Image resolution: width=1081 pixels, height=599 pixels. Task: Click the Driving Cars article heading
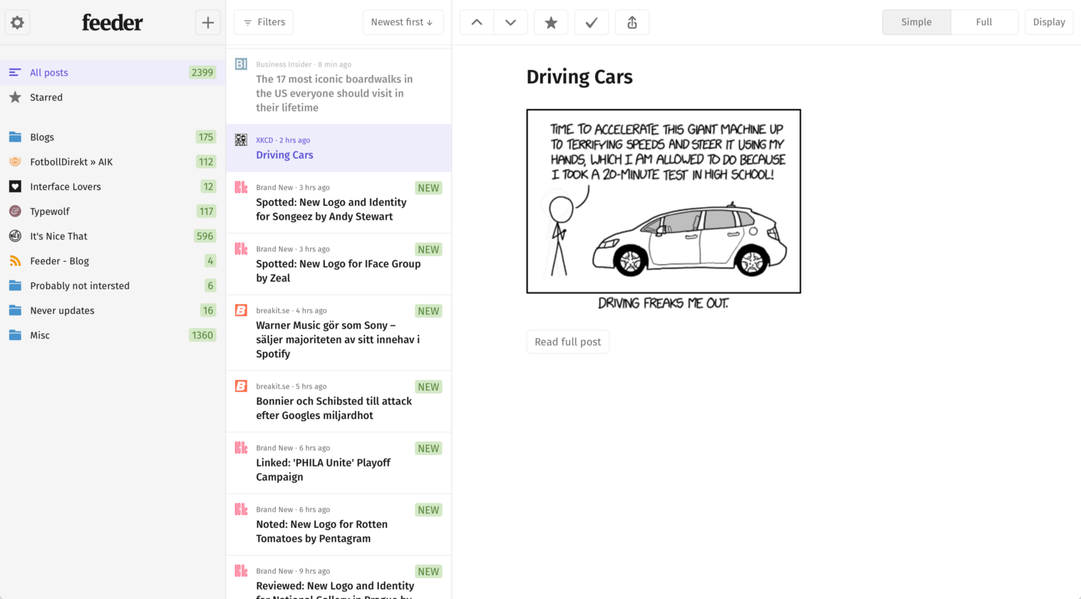[x=580, y=77]
